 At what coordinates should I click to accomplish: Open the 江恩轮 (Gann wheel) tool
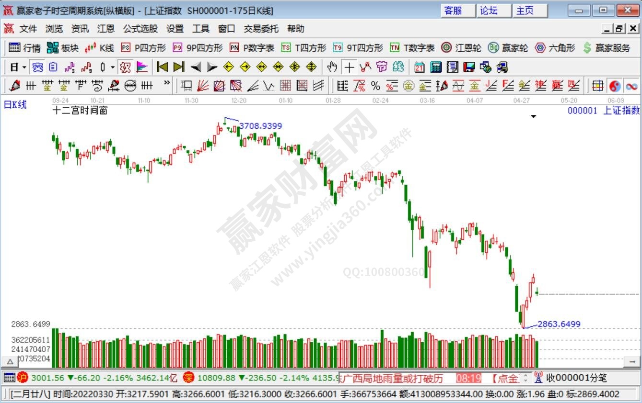coord(460,48)
